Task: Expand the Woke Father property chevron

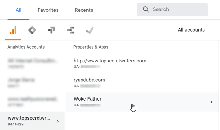Action: coord(211,102)
